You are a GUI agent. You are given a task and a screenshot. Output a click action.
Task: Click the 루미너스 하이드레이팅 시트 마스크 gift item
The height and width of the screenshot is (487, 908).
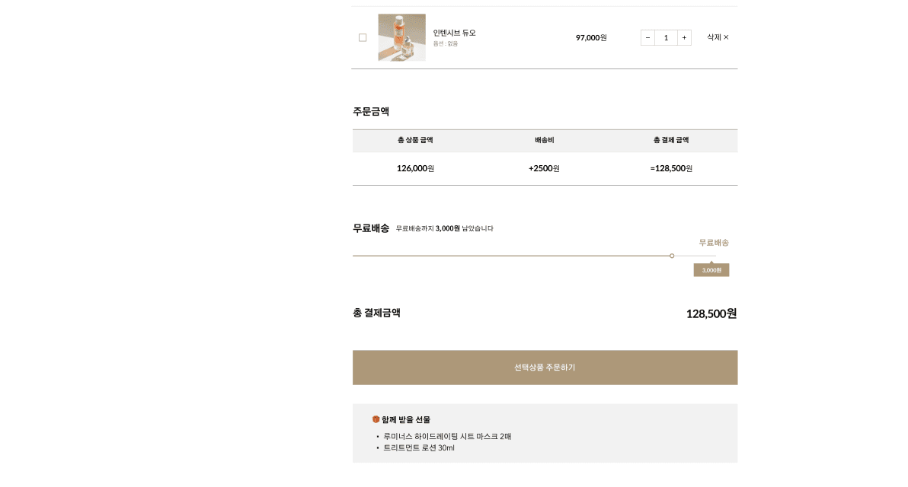click(449, 435)
